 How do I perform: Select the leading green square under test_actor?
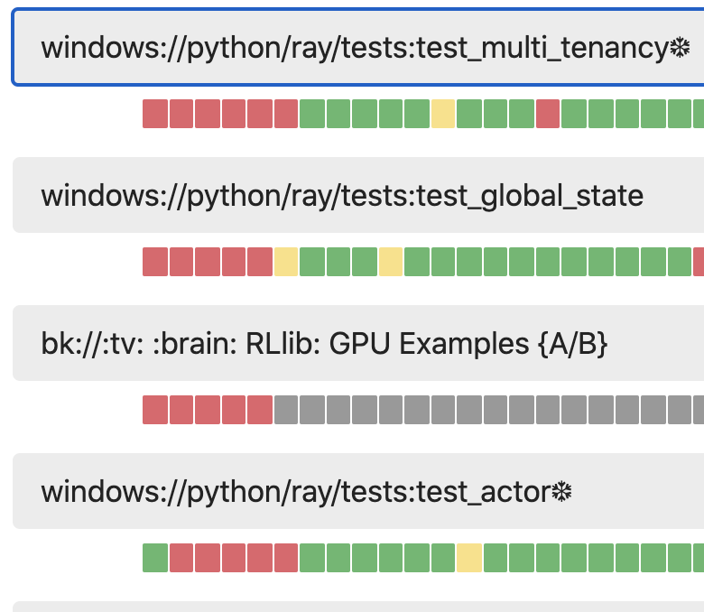click(155, 558)
